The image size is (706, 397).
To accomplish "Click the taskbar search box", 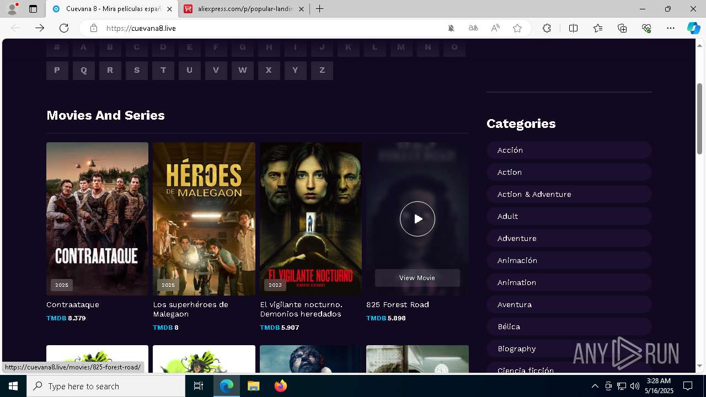I will point(106,386).
